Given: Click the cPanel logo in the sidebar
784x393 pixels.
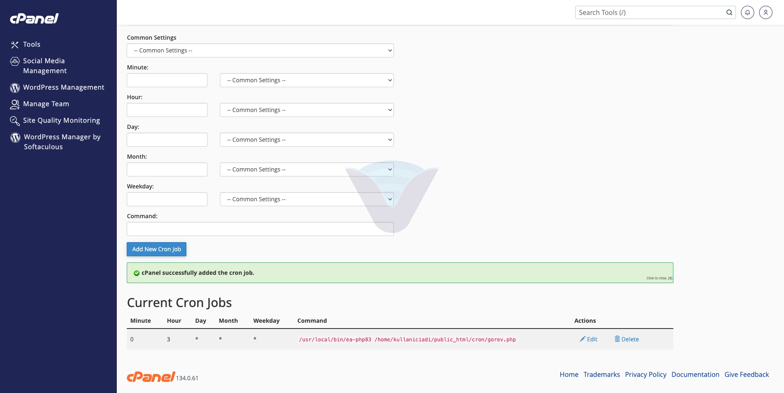Looking at the screenshot, I should coord(34,18).
